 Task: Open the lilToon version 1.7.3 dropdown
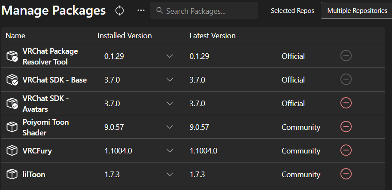point(170,175)
